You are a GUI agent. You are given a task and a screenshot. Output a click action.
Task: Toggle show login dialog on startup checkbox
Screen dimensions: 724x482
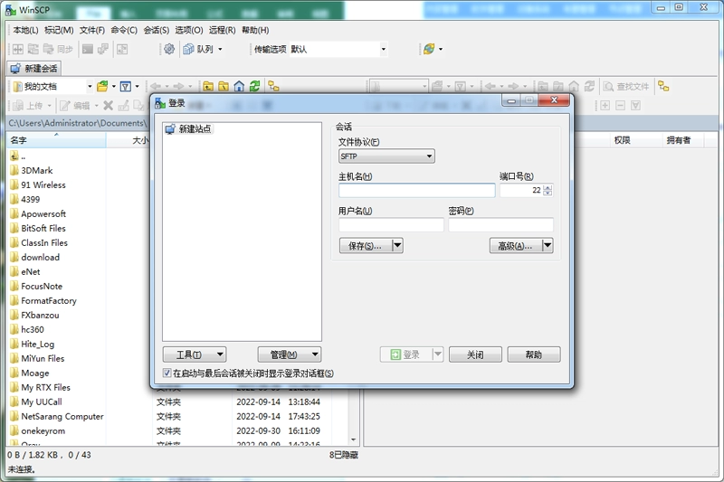click(x=167, y=373)
